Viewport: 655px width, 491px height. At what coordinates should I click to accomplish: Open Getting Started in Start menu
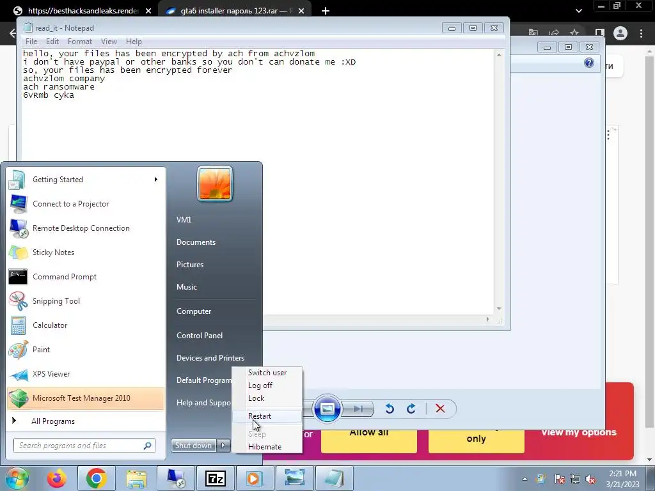point(86,180)
